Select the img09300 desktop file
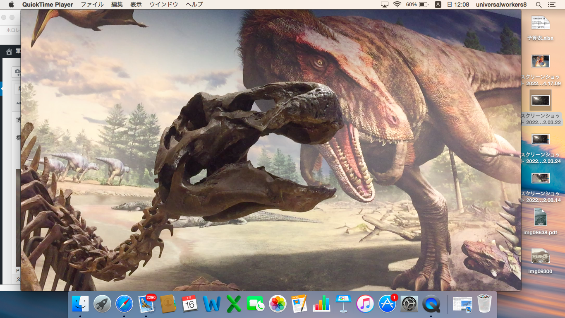Screen dimensions: 565x318 pos(540,261)
